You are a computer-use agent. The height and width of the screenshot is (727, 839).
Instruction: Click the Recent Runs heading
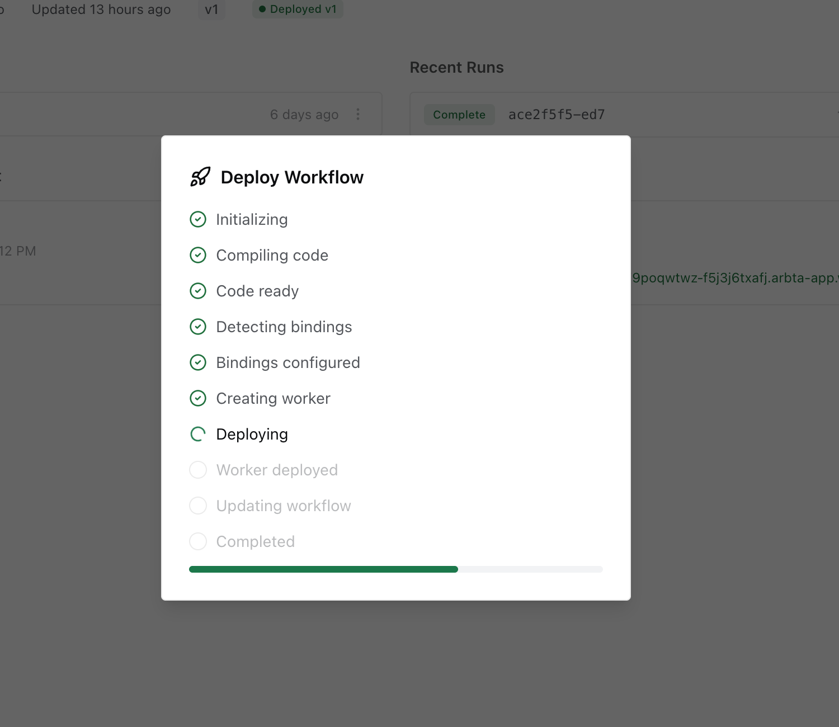pos(457,68)
